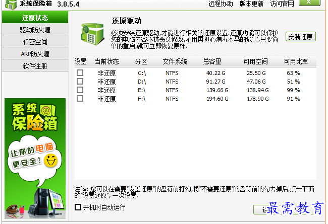Click the 可用空间 column header
This screenshot has height=224, width=328.
pos(256,61)
